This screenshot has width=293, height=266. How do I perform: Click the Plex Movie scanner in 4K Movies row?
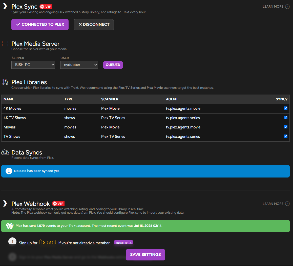point(110,108)
